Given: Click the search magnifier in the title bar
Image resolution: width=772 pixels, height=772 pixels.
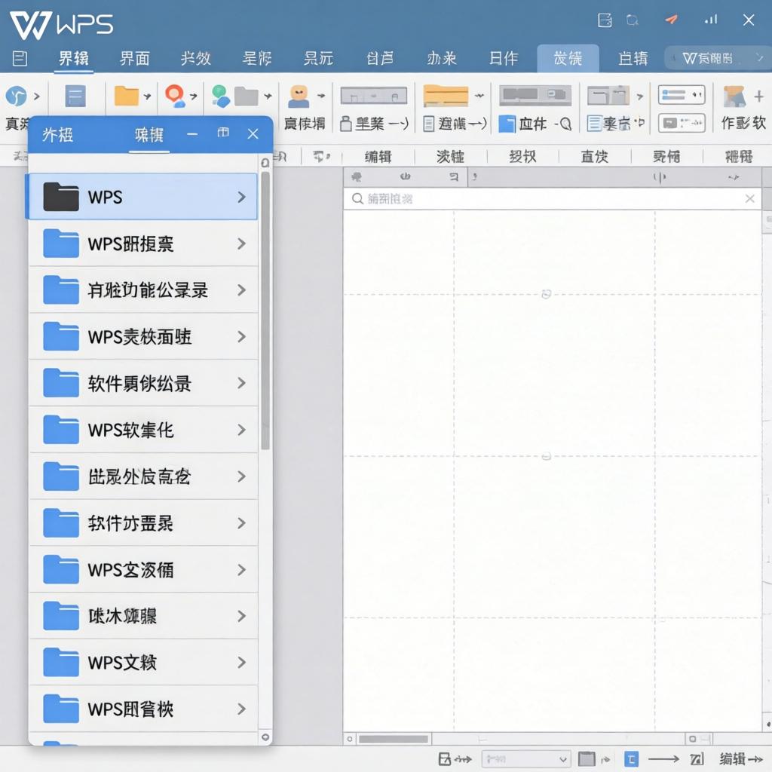Looking at the screenshot, I should (633, 20).
